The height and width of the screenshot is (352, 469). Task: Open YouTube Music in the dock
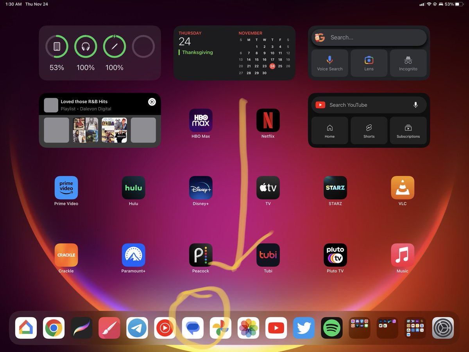pyautogui.click(x=165, y=328)
